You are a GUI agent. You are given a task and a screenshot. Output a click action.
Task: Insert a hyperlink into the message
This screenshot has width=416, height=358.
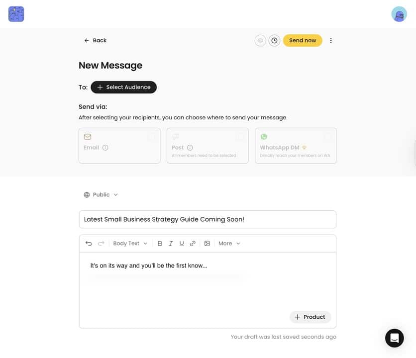coord(193,243)
